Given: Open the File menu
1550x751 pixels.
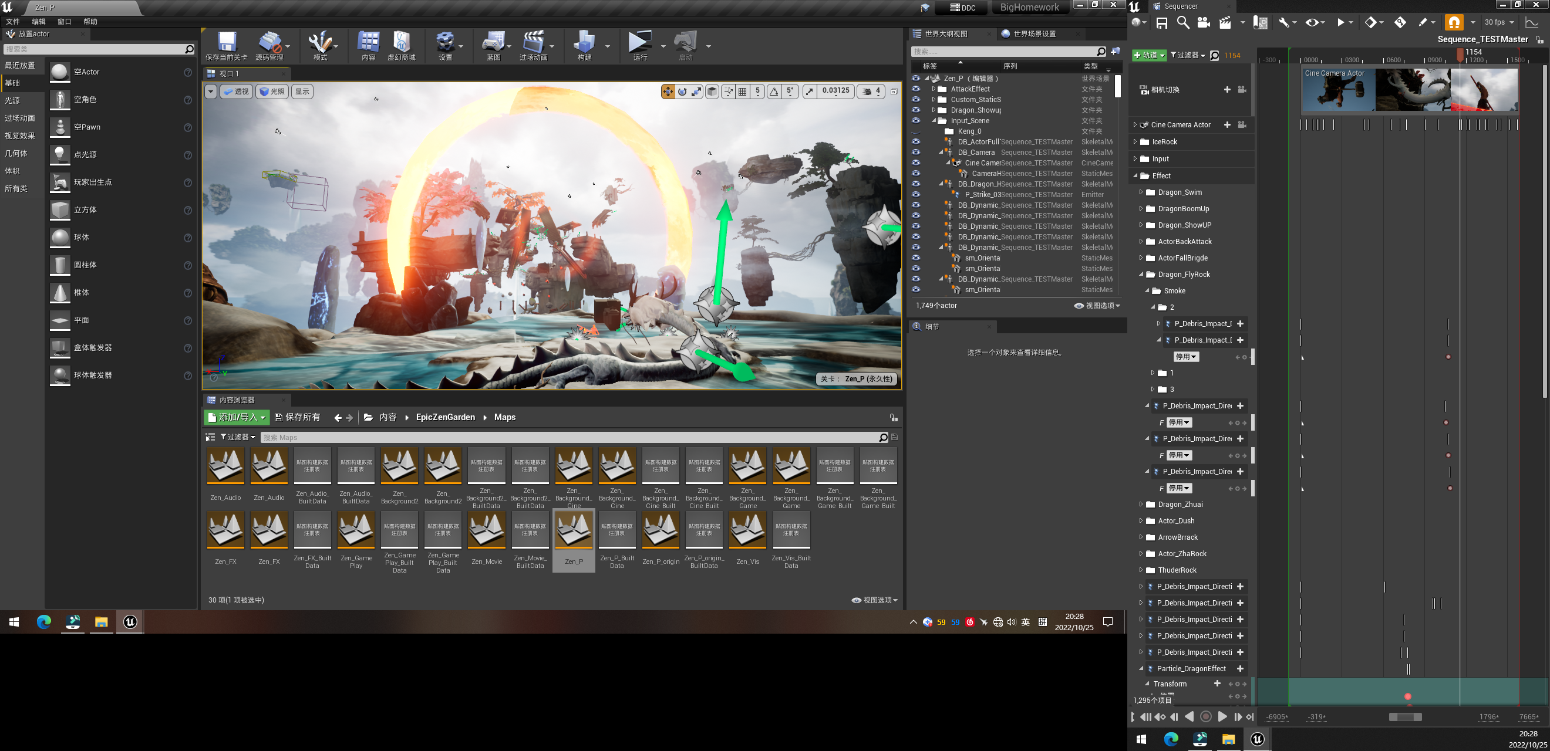Looking at the screenshot, I should pos(13,22).
